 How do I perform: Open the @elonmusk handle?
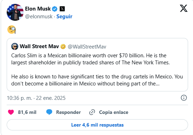coord(39,17)
